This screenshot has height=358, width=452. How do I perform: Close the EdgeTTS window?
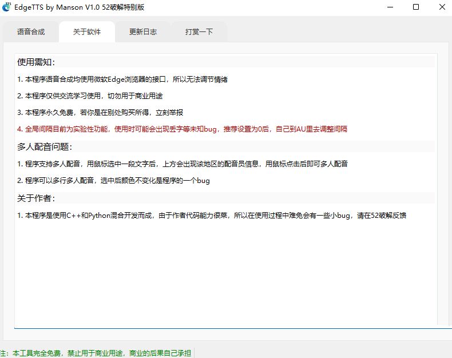442,7
